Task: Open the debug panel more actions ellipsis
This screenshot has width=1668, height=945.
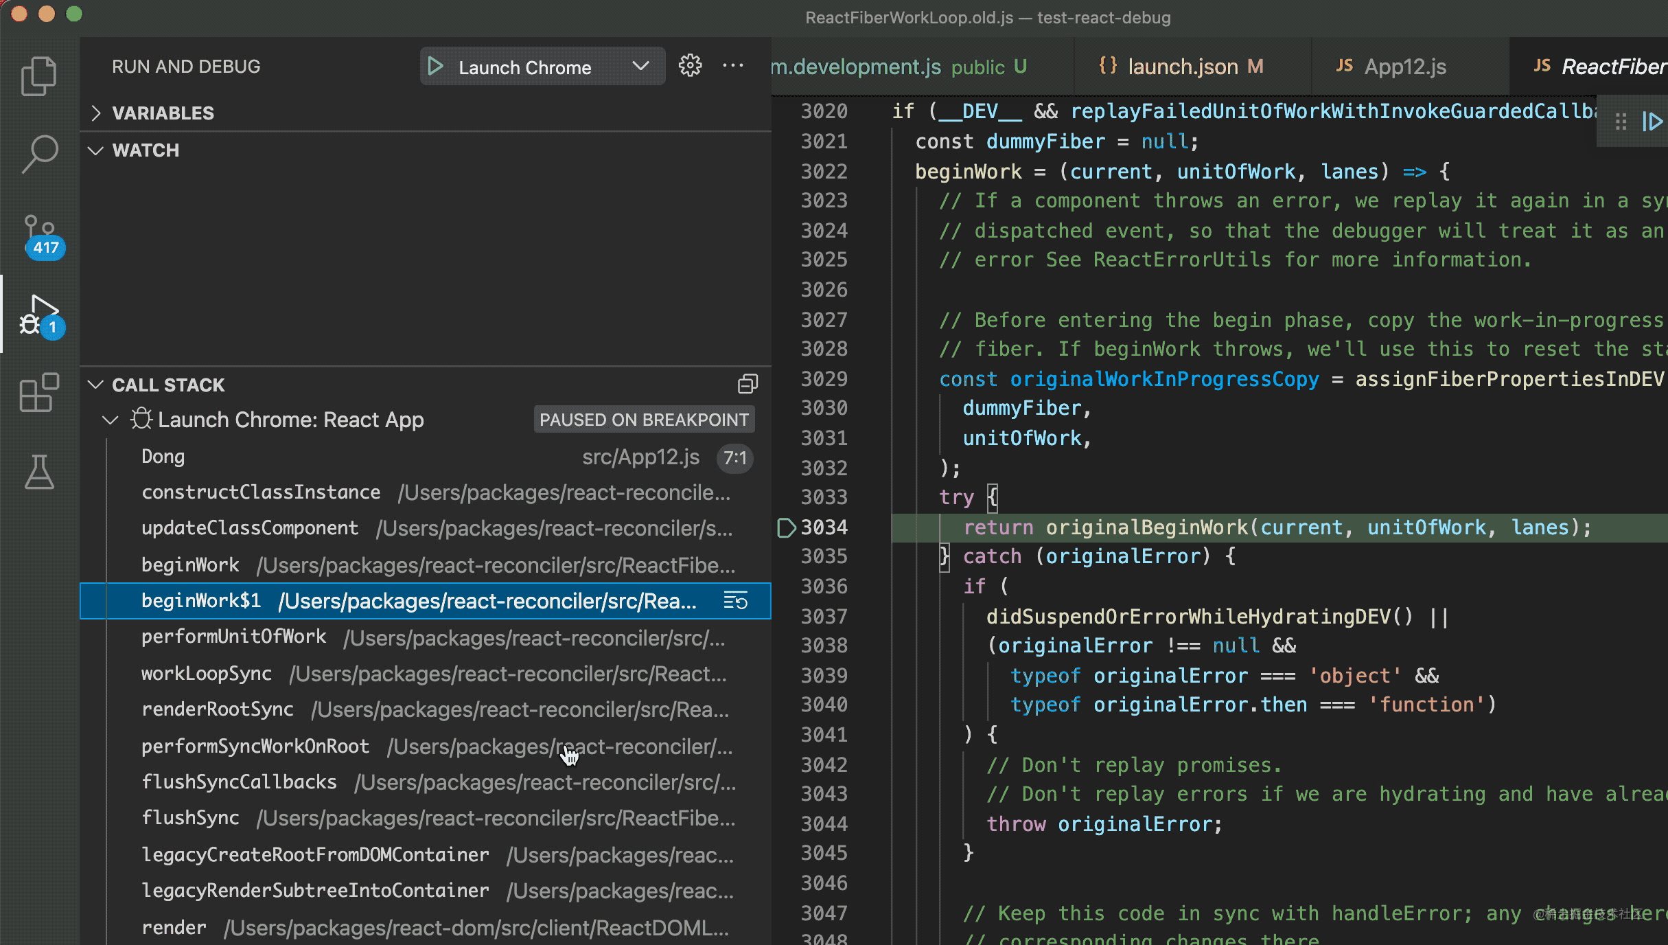Action: (x=732, y=66)
